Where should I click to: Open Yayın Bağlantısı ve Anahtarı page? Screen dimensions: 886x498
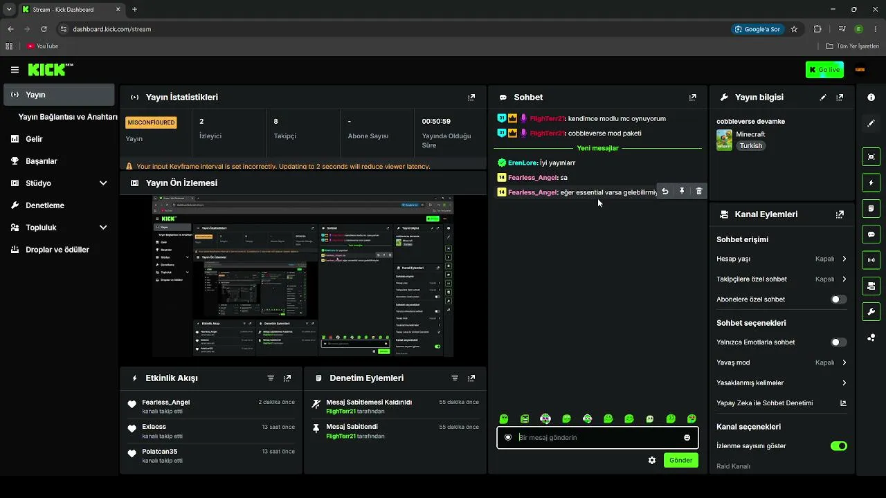68,117
